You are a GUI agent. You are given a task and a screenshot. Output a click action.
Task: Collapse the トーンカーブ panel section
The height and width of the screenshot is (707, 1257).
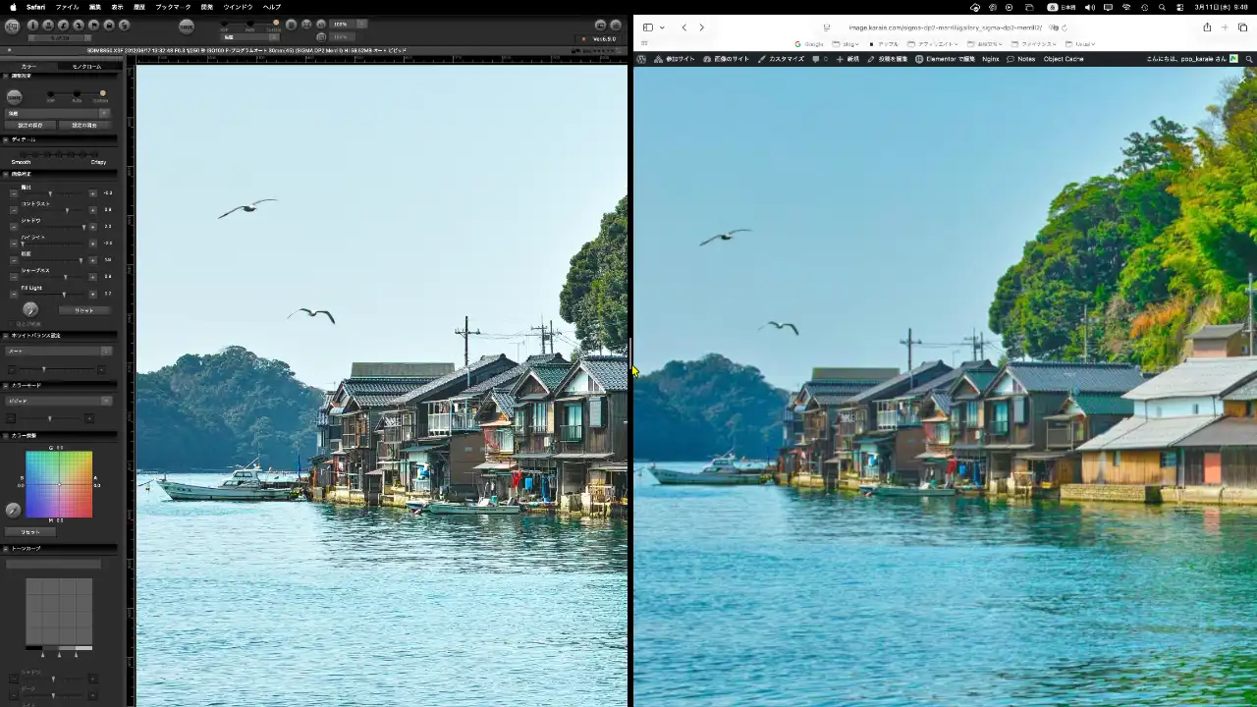[x=6, y=548]
